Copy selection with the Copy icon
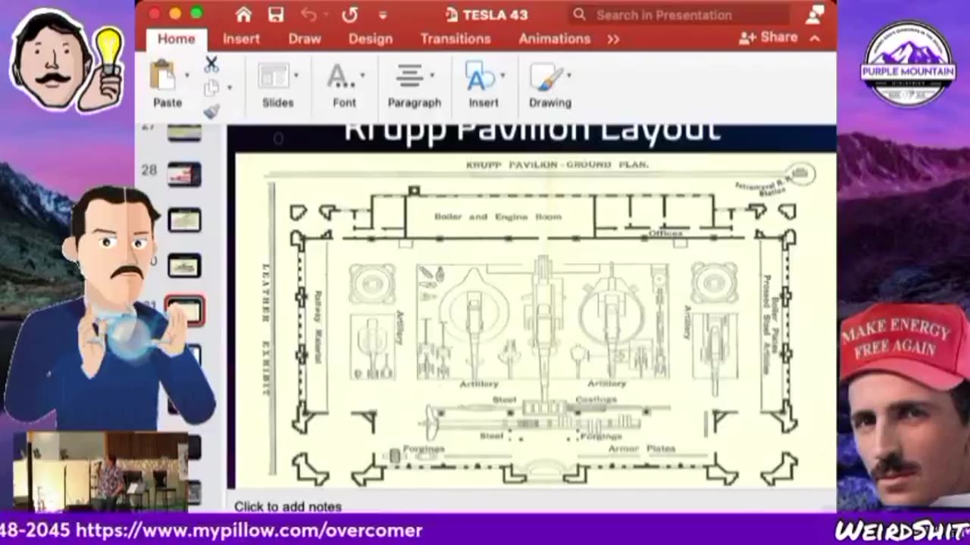This screenshot has height=545, width=970. click(211, 88)
